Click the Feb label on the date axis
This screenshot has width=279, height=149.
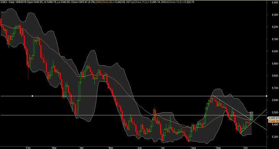click(x=28, y=147)
